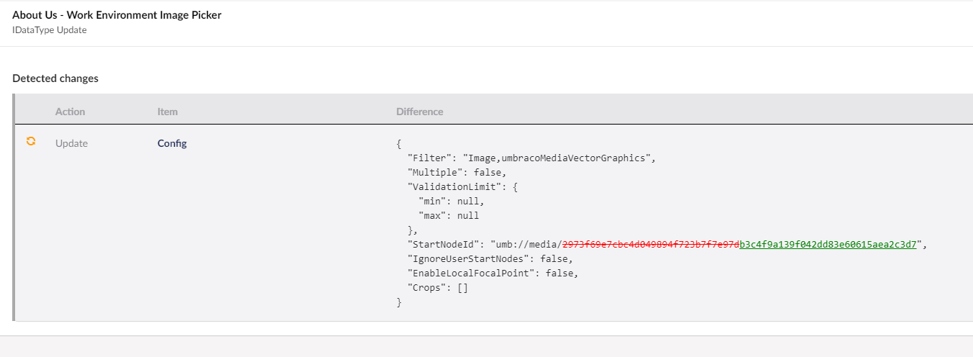Click the IDataType Update subtitle
973x357 pixels.
click(x=50, y=30)
